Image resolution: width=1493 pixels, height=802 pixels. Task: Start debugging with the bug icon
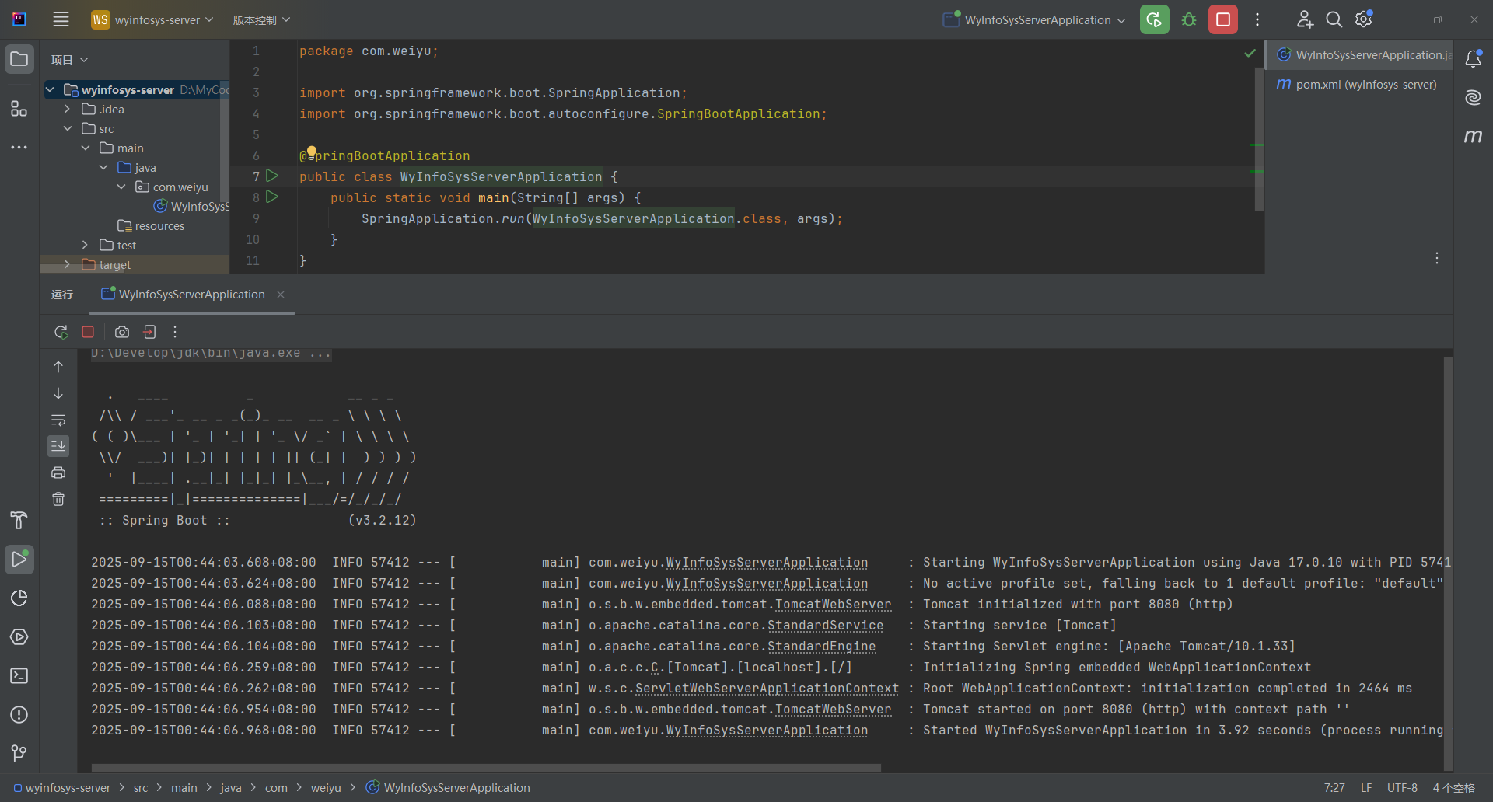(1188, 19)
